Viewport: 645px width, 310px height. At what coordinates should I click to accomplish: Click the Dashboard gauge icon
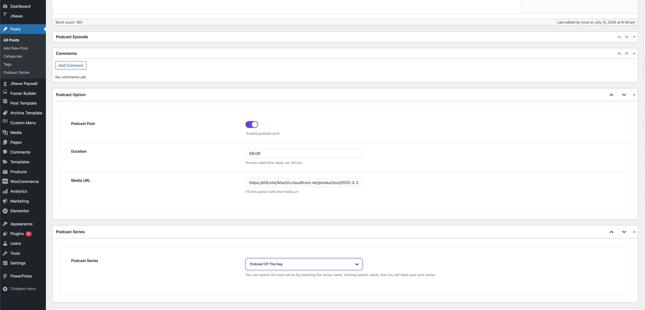click(5, 6)
